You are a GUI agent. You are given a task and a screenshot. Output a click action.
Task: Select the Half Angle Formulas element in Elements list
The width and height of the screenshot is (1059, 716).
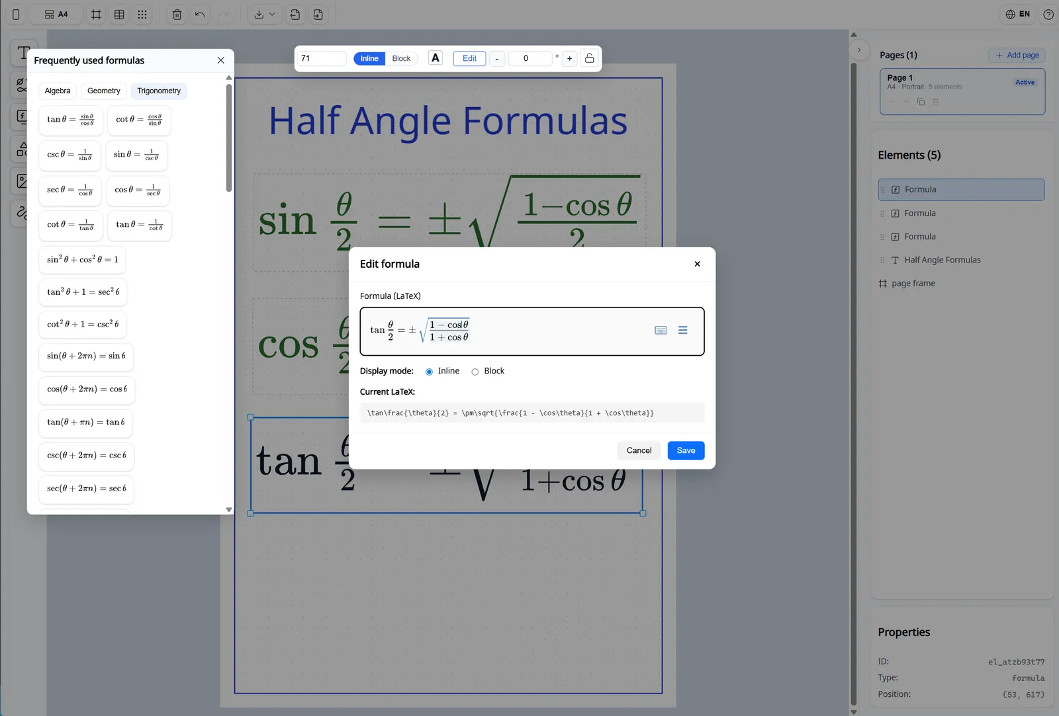click(942, 259)
